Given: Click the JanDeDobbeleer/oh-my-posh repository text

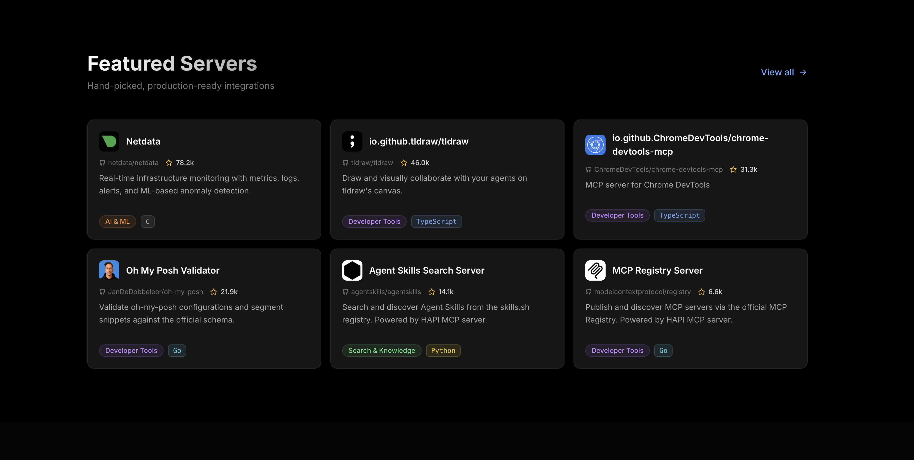Looking at the screenshot, I should [155, 292].
